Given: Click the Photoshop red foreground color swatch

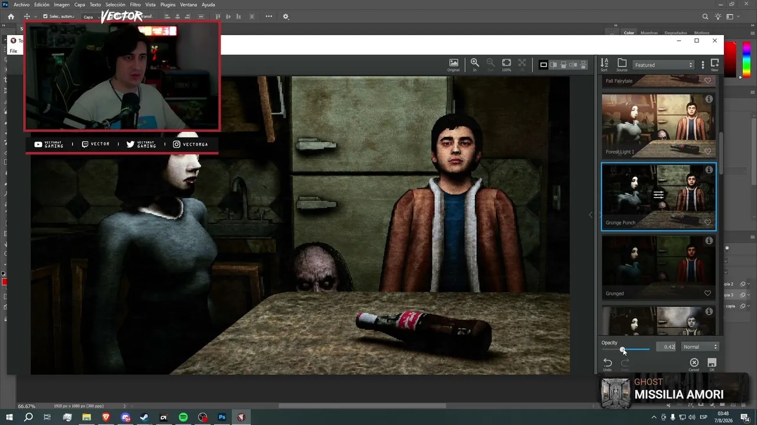Looking at the screenshot, I should coord(5,282).
